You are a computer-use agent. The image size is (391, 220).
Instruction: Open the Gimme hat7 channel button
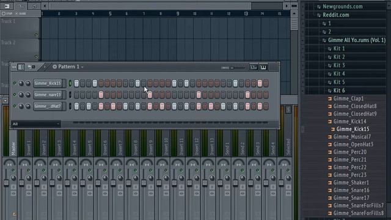pyautogui.click(x=48, y=106)
